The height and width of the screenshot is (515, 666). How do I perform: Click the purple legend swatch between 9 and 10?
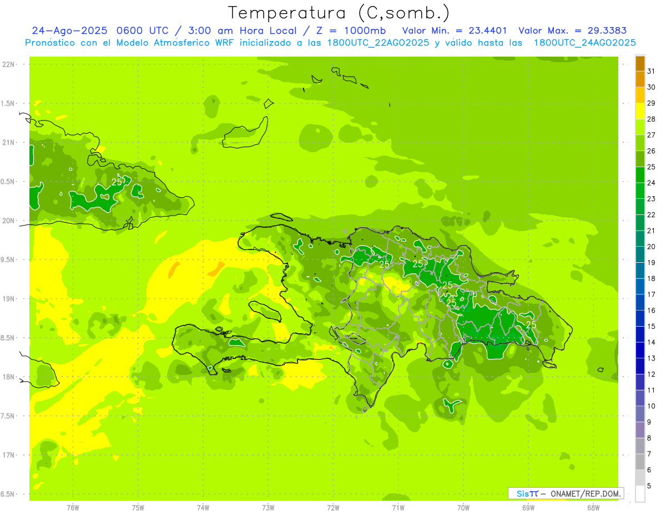coord(640,414)
